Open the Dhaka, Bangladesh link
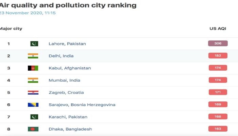 tap(70, 129)
